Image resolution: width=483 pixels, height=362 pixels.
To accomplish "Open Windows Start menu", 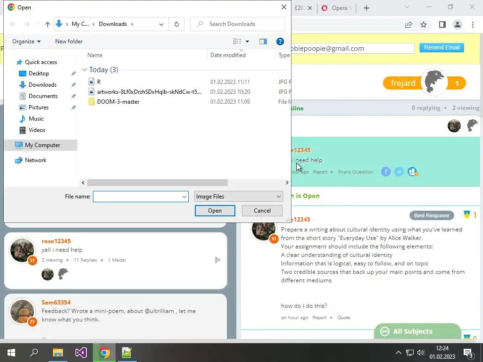I will point(11,353).
